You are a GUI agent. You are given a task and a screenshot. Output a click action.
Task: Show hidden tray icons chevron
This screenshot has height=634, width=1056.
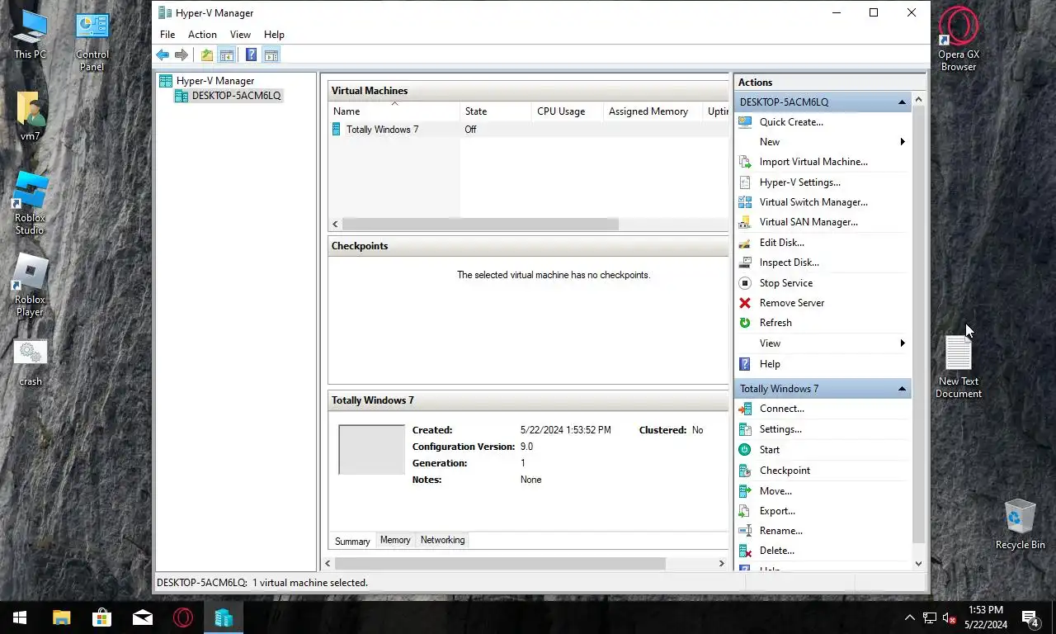[x=910, y=617]
